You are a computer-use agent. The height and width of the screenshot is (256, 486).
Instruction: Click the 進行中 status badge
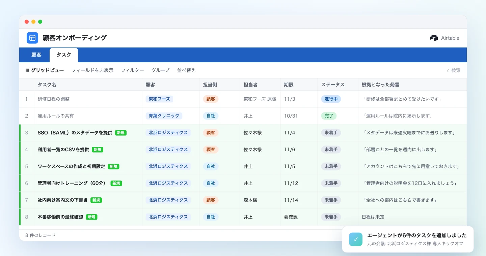tap(331, 99)
